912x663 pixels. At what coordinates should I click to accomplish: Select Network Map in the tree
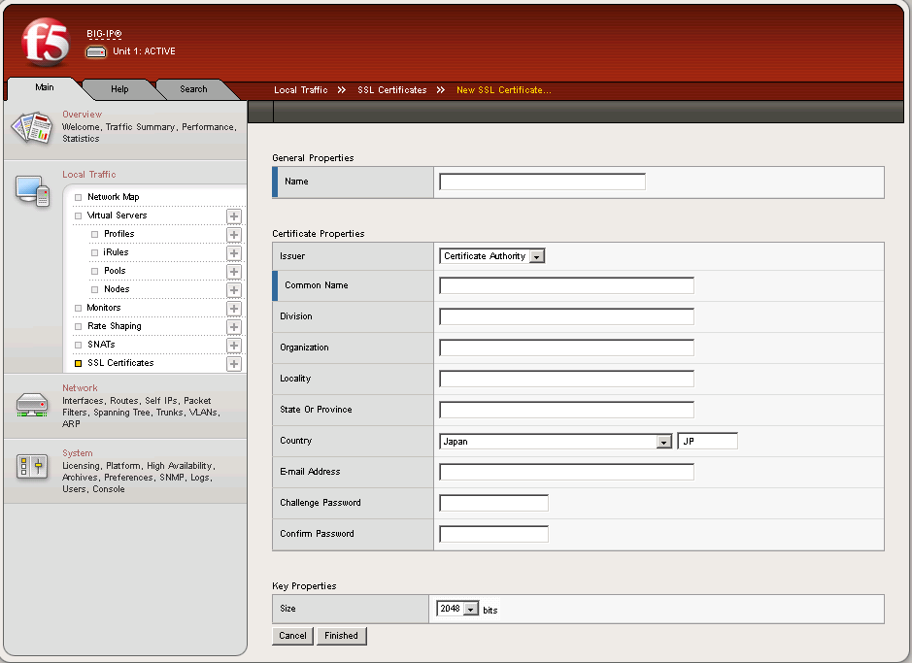pyautogui.click(x=113, y=197)
